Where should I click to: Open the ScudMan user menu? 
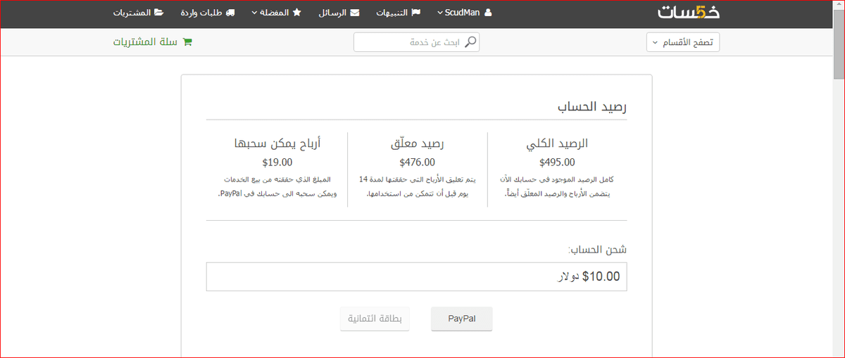(465, 13)
